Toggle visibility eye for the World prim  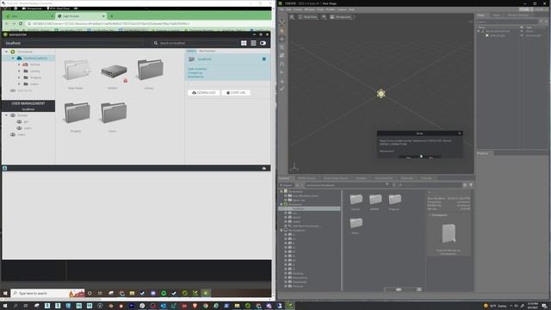(522, 31)
